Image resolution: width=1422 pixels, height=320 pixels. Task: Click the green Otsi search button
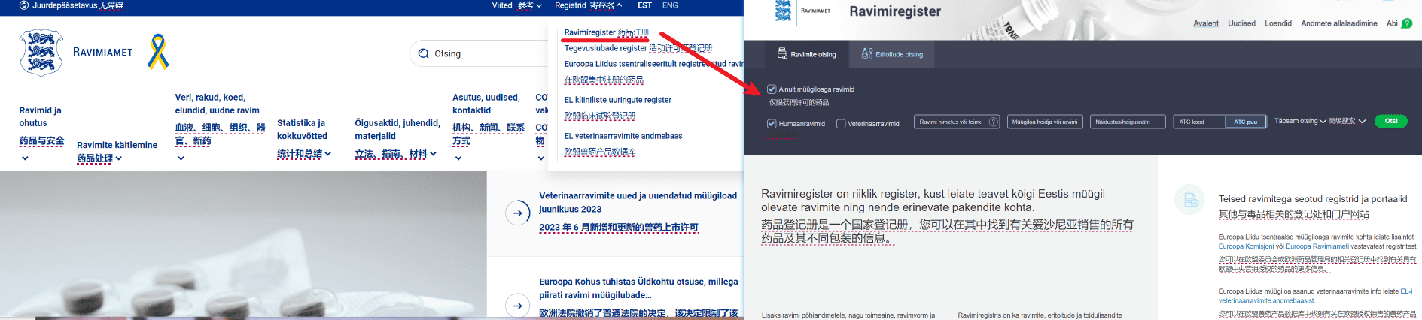click(x=1390, y=121)
